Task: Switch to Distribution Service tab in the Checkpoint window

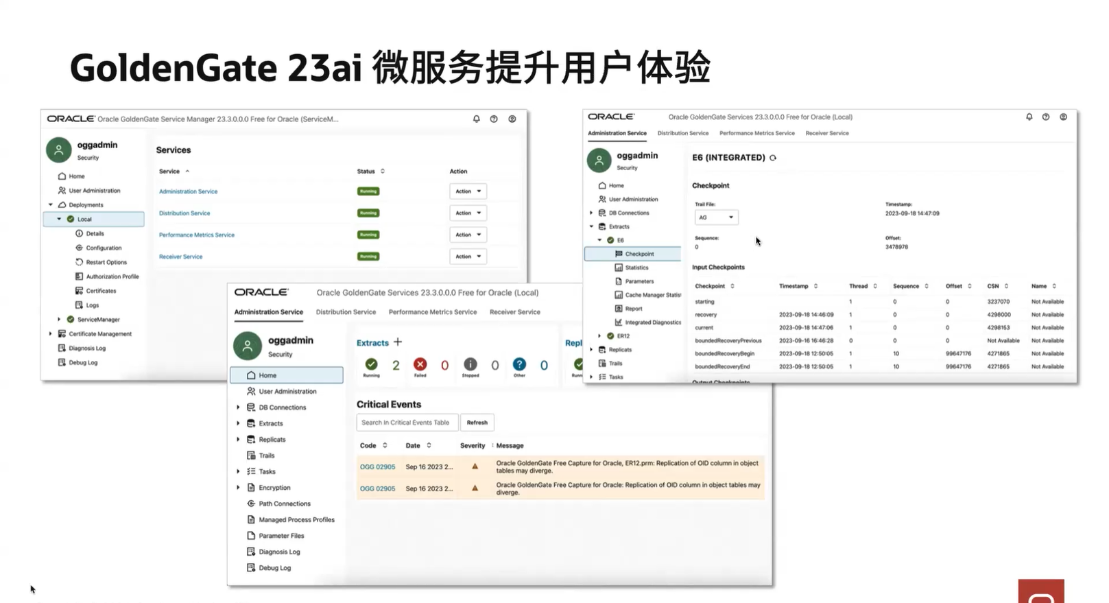Action: (x=683, y=133)
